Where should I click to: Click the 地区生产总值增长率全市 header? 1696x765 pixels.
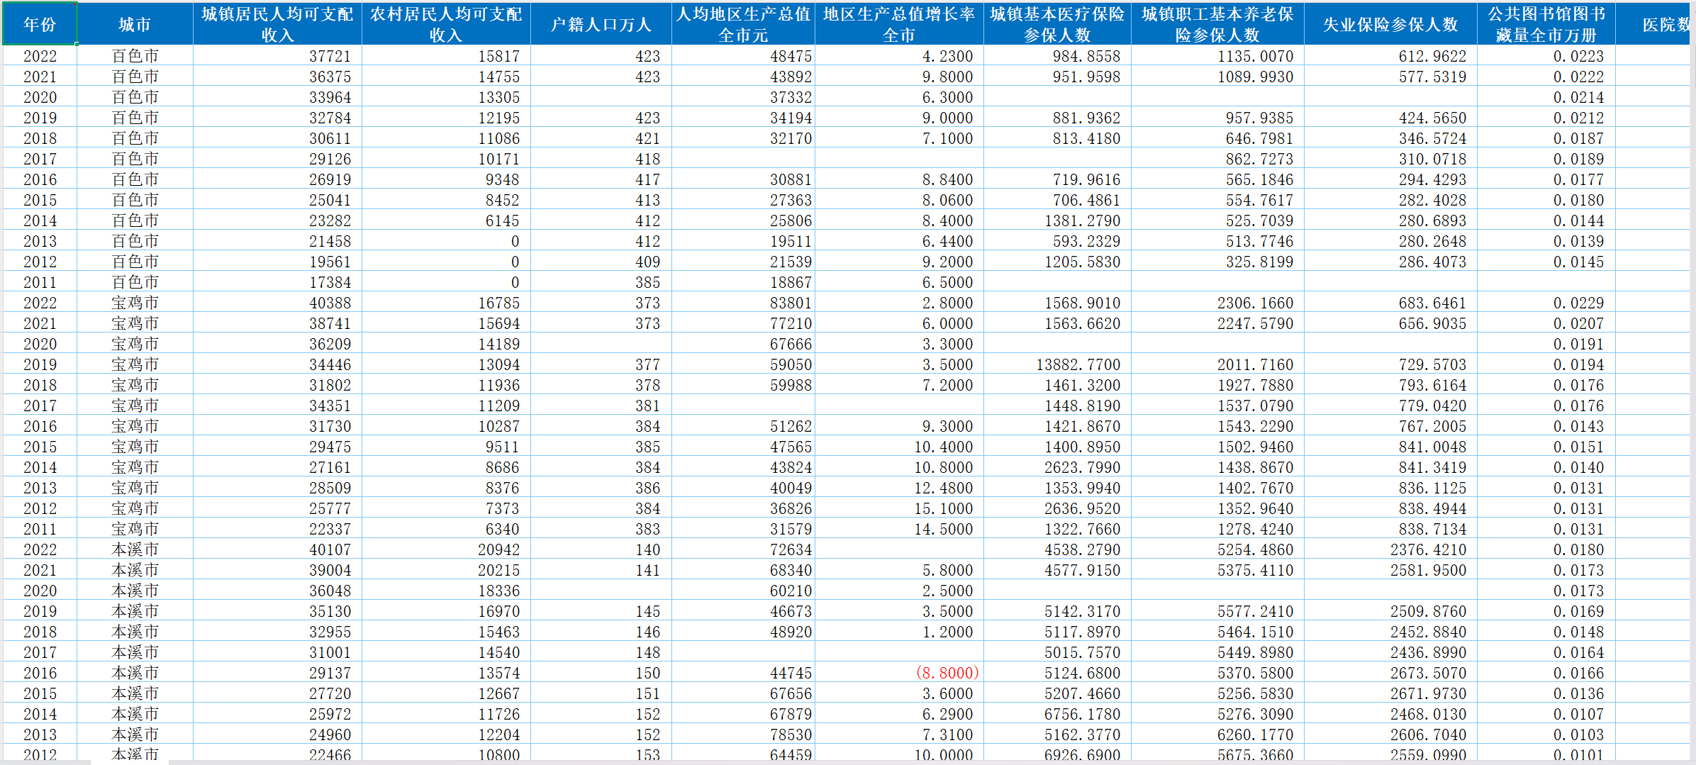(899, 24)
